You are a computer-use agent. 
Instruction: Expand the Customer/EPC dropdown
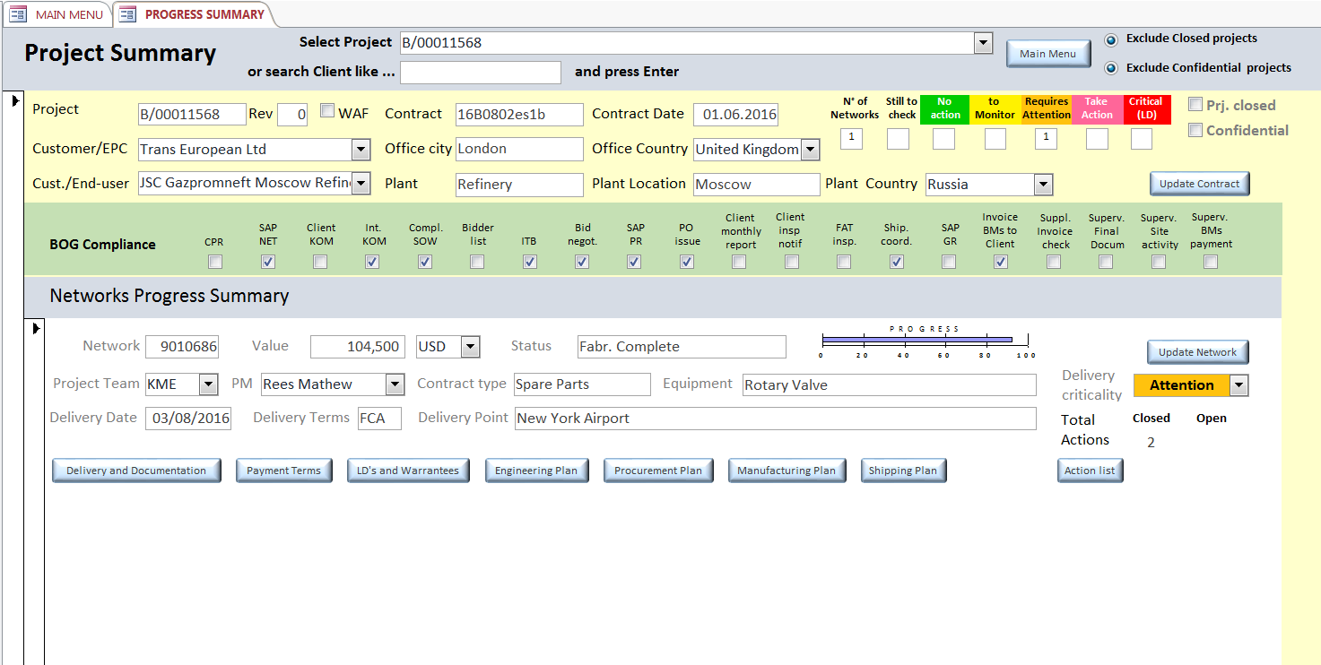point(361,150)
